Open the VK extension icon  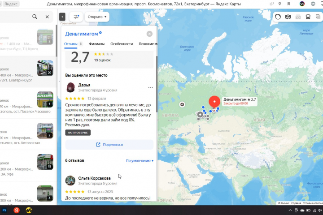click(302, 4)
